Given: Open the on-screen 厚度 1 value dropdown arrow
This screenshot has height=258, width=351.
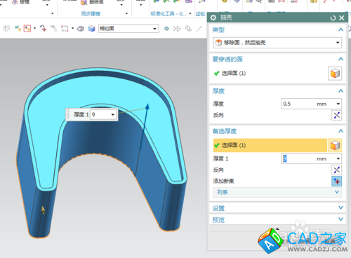Looking at the screenshot, I should coord(113,114).
